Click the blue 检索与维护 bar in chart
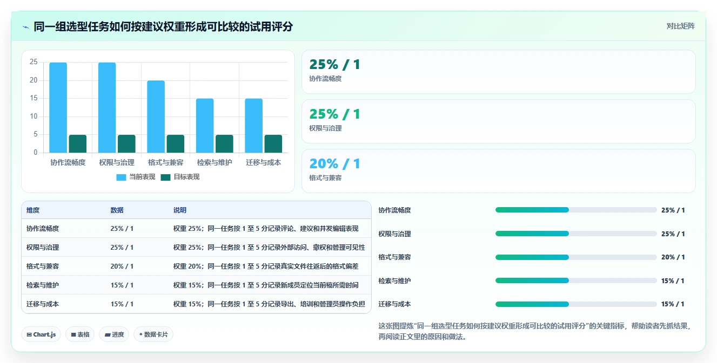 205,126
